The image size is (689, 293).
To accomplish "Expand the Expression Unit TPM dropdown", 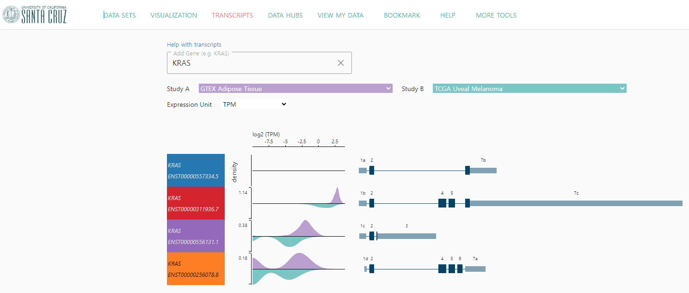I will [x=254, y=104].
